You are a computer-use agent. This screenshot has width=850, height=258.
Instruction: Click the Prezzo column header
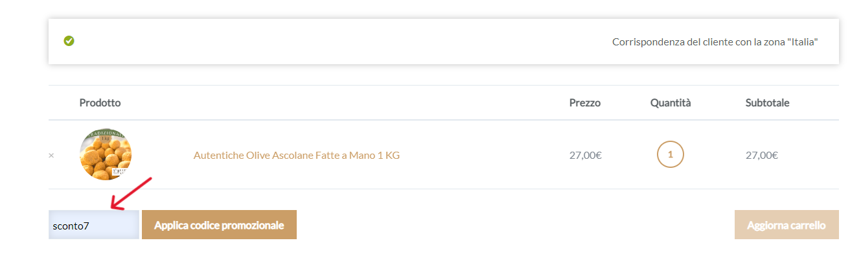coord(585,102)
